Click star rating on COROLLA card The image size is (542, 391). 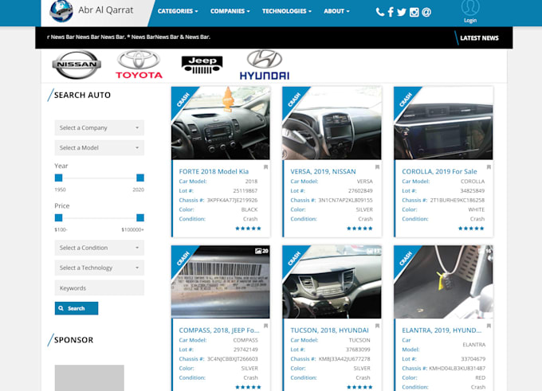[x=471, y=229]
